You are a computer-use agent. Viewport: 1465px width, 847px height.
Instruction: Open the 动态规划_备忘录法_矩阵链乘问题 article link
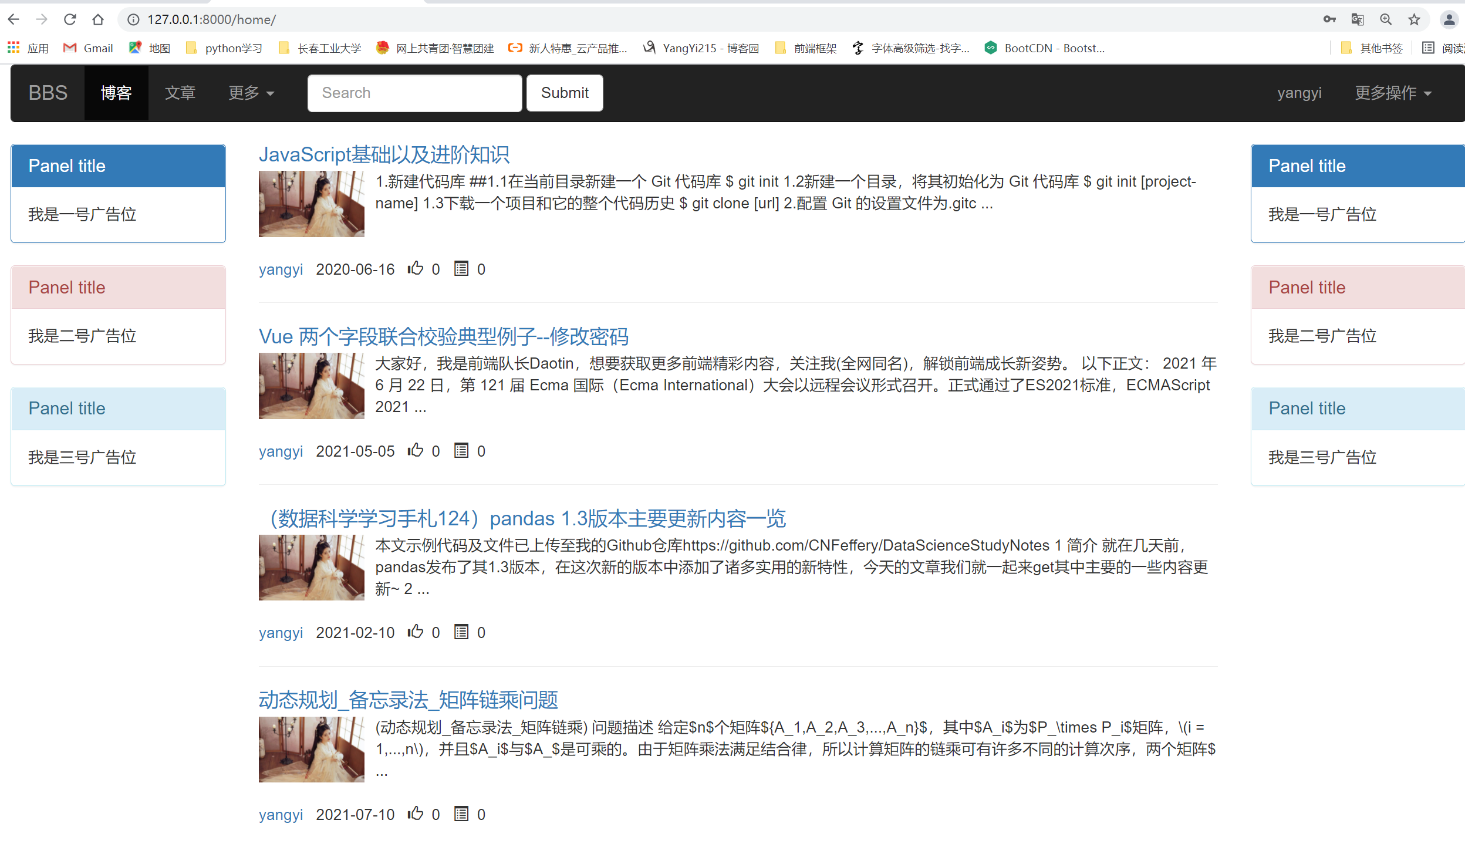click(408, 700)
